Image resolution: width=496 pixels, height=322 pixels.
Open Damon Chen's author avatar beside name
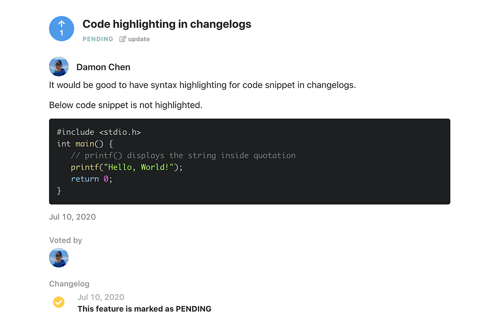[x=59, y=66]
